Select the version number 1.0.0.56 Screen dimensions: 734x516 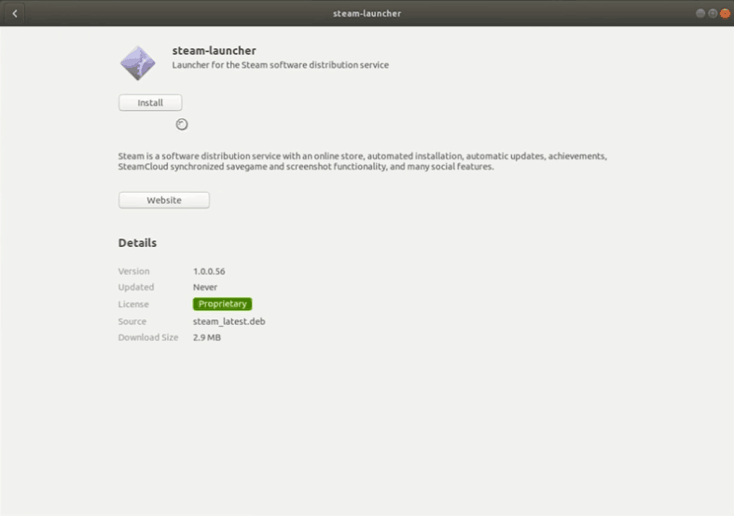click(x=209, y=271)
